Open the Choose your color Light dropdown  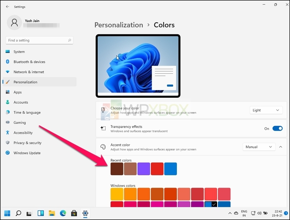click(x=266, y=110)
